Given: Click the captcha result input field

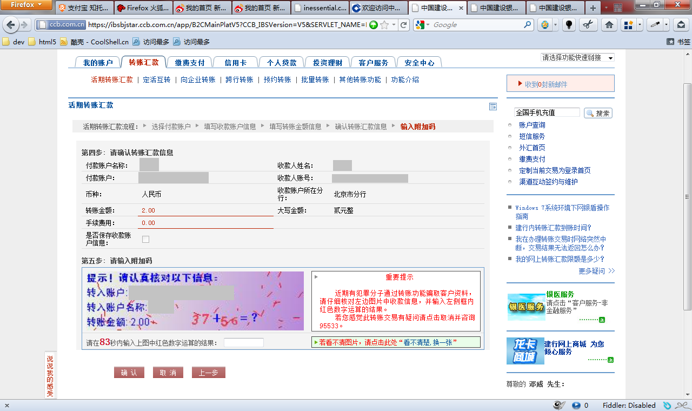Looking at the screenshot, I should pyautogui.click(x=244, y=342).
